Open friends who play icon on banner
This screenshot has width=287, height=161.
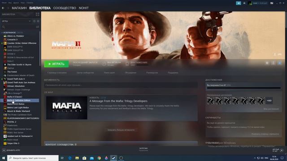(275, 55)
